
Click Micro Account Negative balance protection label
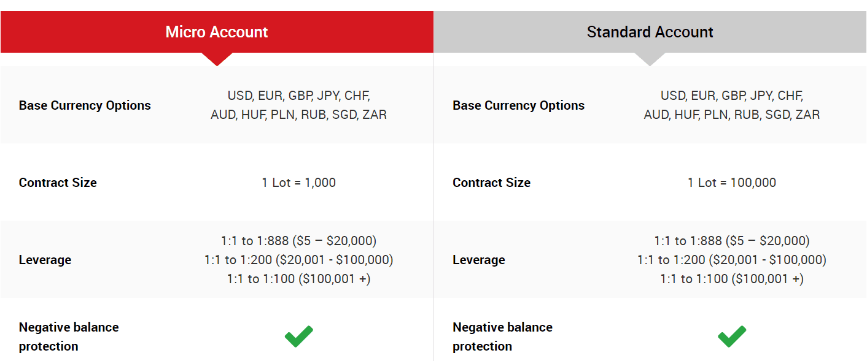coord(69,336)
